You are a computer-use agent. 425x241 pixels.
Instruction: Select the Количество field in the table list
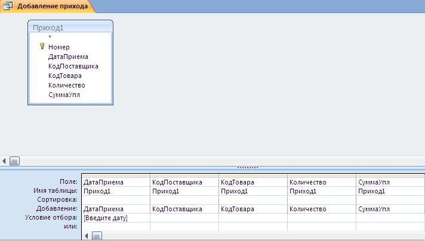[67, 85]
